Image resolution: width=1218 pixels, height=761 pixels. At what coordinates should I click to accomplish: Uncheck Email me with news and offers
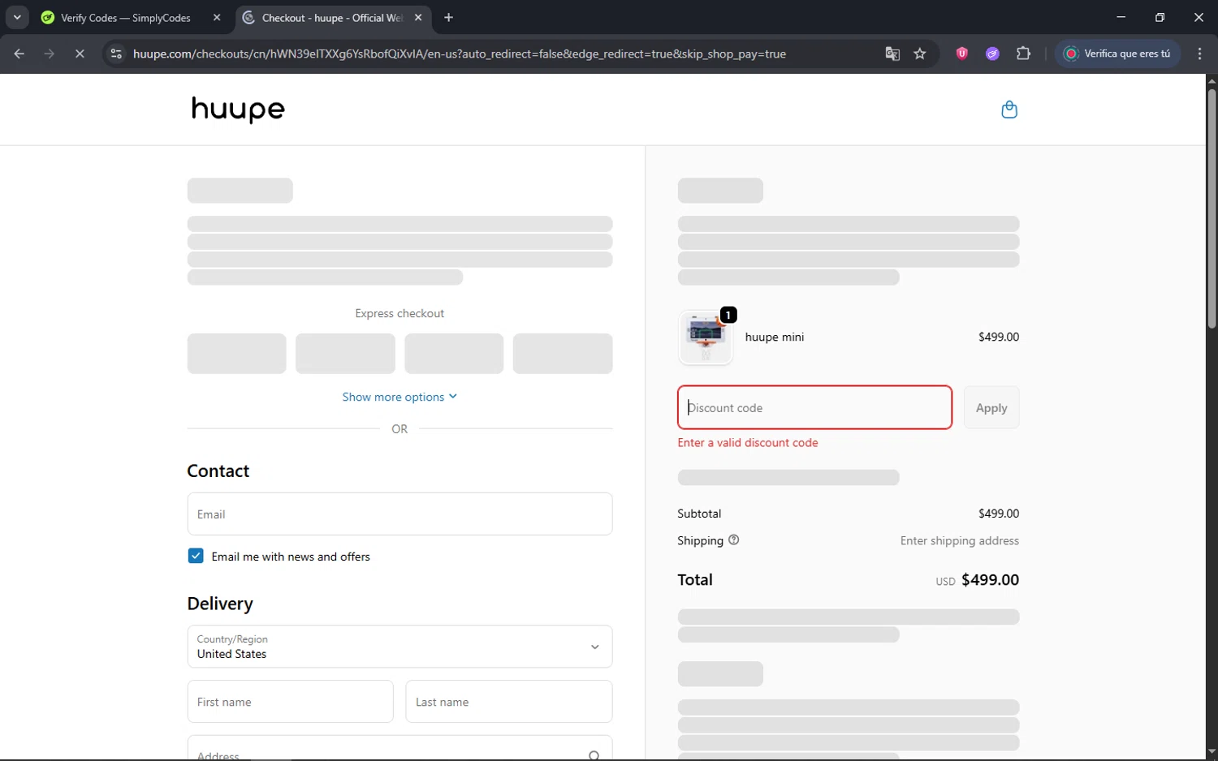coord(196,556)
